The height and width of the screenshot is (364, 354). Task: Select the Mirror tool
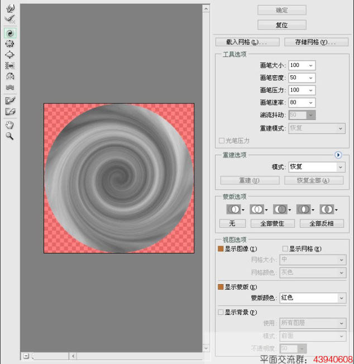[x=9, y=76]
